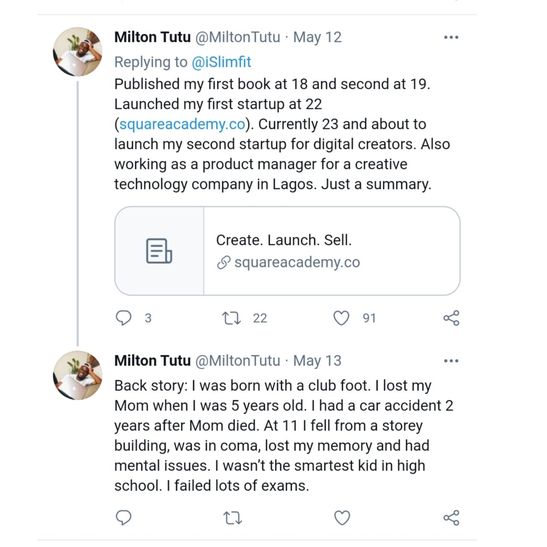
Task: Open the May 13 tweet timestamp
Action: point(317,361)
